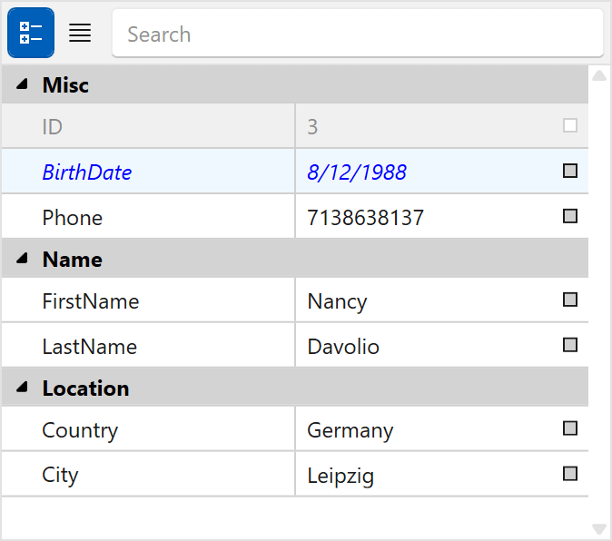Click the disabled square marker beside ID

[x=570, y=126]
